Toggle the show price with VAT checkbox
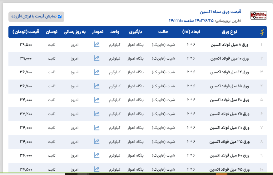This screenshot has width=273, height=175. pyautogui.click(x=60, y=17)
